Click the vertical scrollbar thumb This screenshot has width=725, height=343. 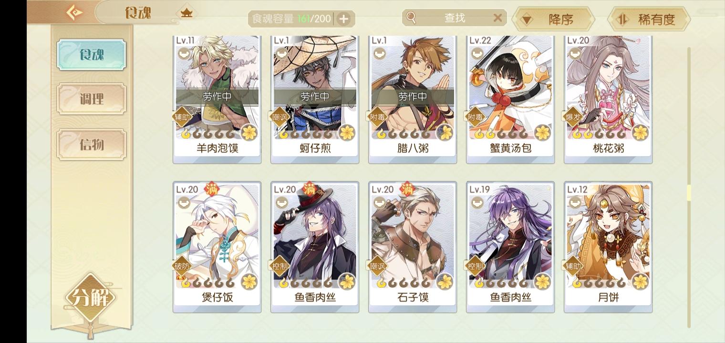pyautogui.click(x=689, y=193)
